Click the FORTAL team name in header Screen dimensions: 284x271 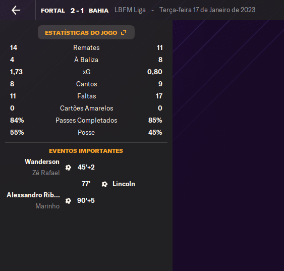(53, 11)
